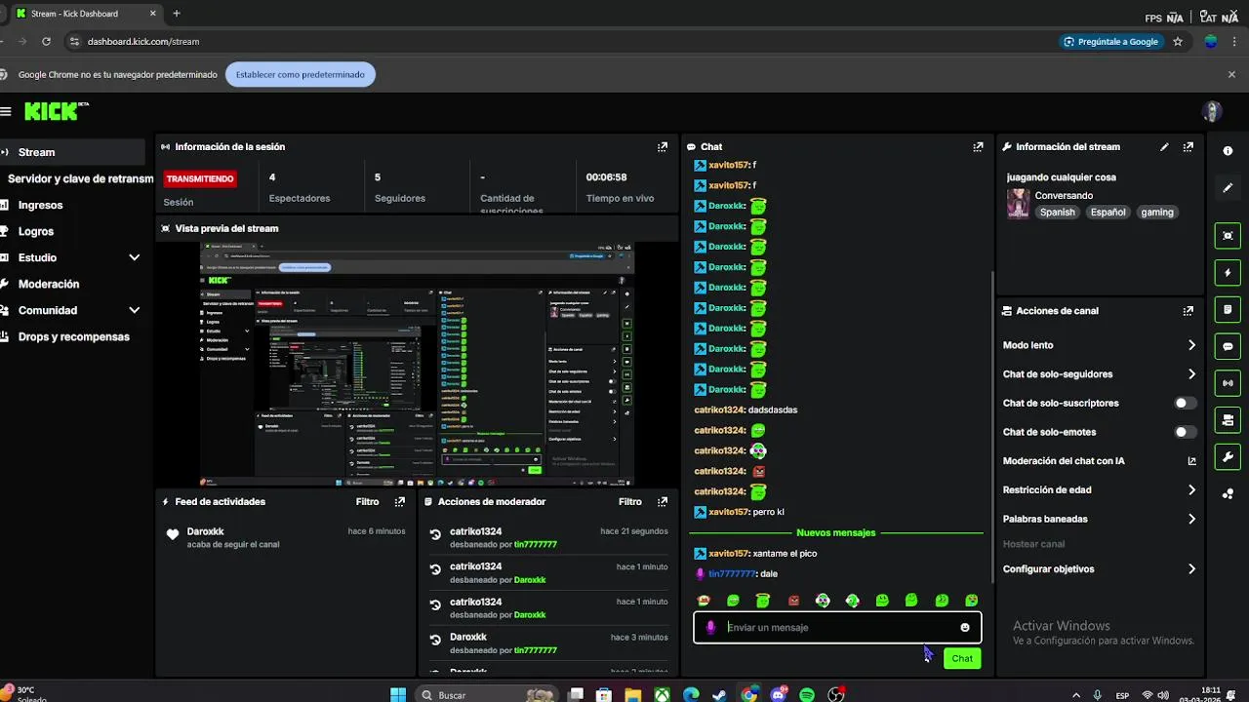
Task: Open Steam from the taskbar
Action: coord(719,695)
